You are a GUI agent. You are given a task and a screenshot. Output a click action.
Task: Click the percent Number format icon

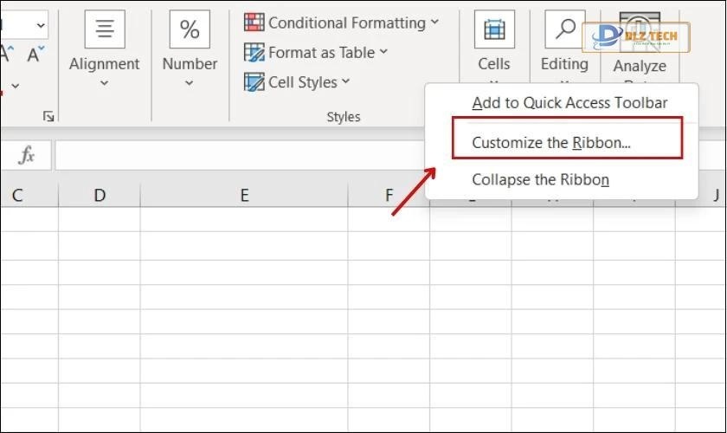[x=190, y=29]
